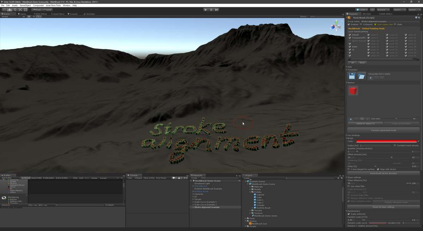The height and width of the screenshot is (231, 423).
Task: Collapse the Templates section
Action: coord(352,70)
